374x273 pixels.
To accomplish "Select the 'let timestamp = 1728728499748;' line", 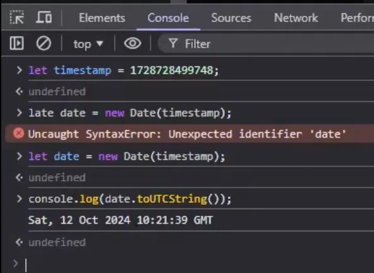I will [124, 70].
